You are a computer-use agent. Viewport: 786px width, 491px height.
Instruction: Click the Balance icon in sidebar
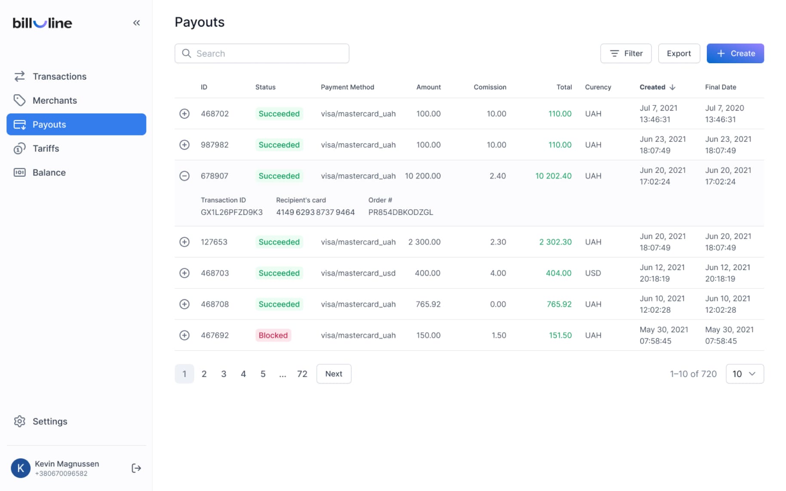[19, 172]
